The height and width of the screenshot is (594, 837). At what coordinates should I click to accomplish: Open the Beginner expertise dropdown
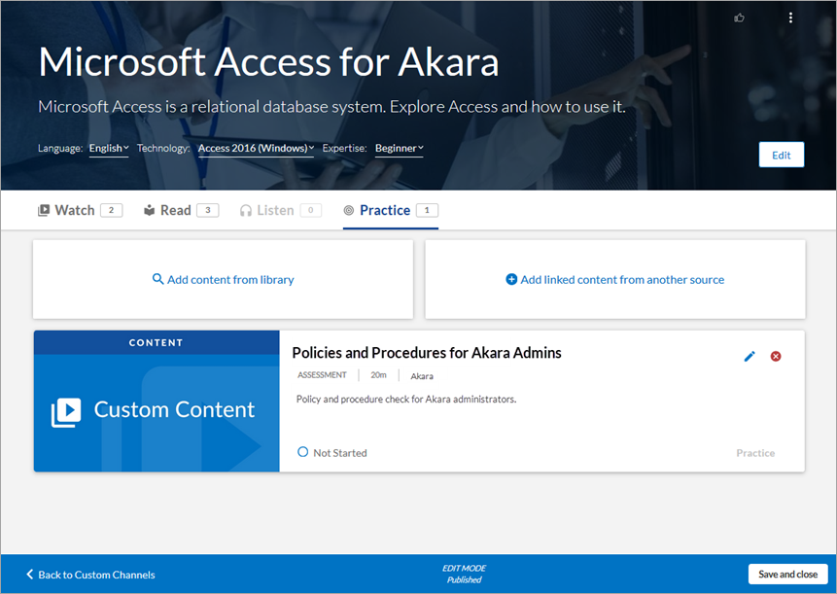pos(400,149)
